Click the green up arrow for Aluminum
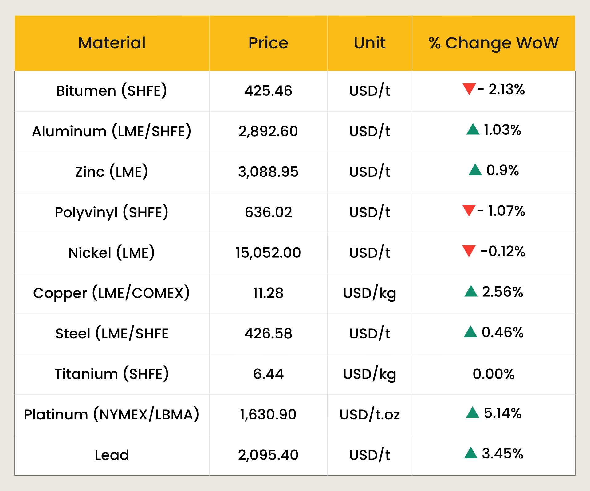The image size is (590, 491). (473, 130)
